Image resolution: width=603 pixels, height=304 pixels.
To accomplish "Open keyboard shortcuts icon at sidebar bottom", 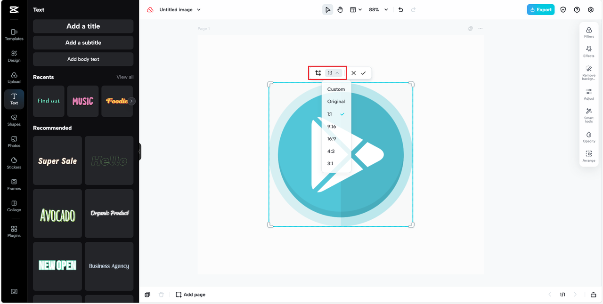I will (x=14, y=291).
